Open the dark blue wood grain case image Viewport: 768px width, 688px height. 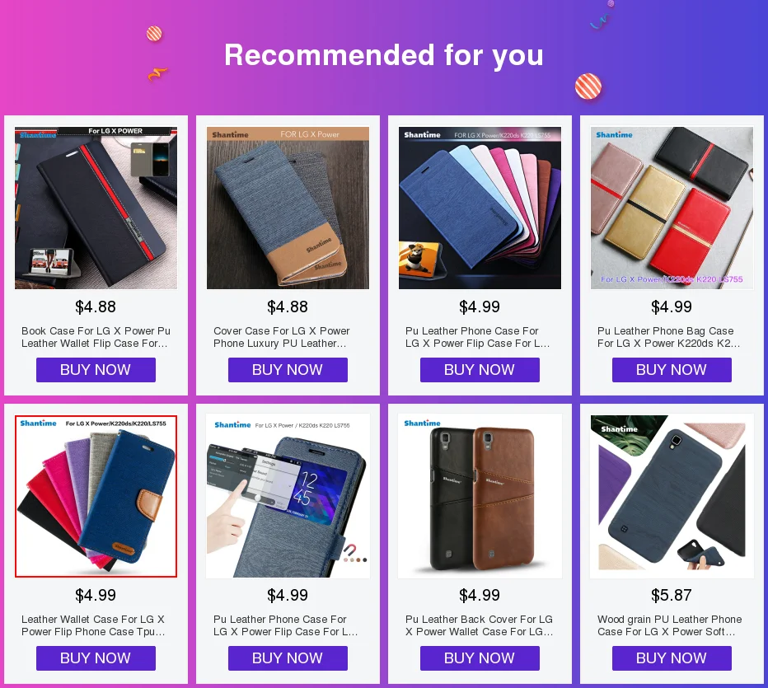click(x=672, y=496)
